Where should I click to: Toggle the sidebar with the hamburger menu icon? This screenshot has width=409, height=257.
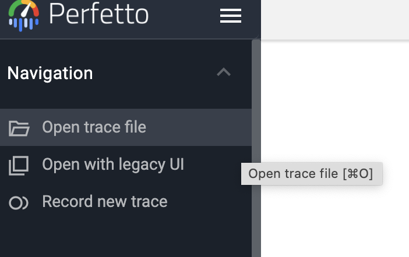point(230,16)
